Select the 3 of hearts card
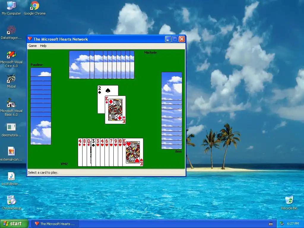304x228 pixels. pos(98,152)
